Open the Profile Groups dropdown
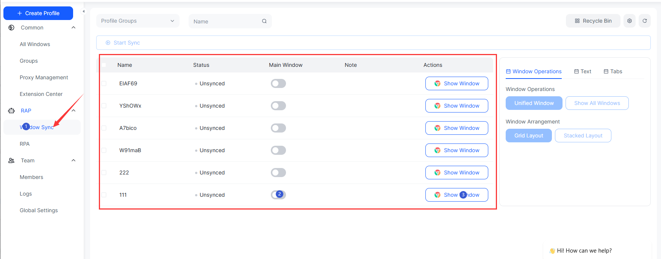 coord(138,21)
